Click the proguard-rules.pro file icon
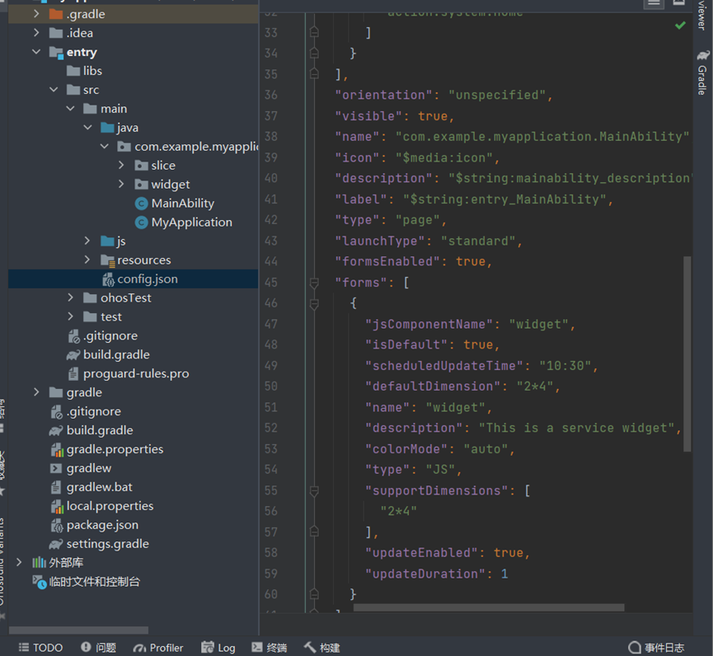This screenshot has width=713, height=656. click(x=73, y=373)
